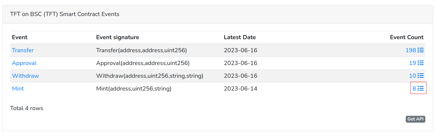
Task: Click the list icon in Withdraw row
Action: 421,76
